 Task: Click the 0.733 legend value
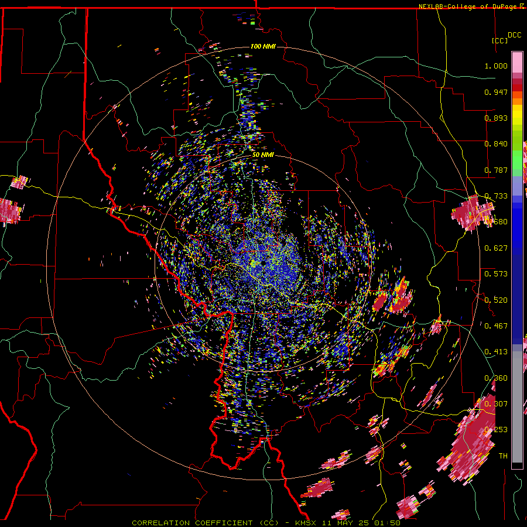tap(496, 196)
